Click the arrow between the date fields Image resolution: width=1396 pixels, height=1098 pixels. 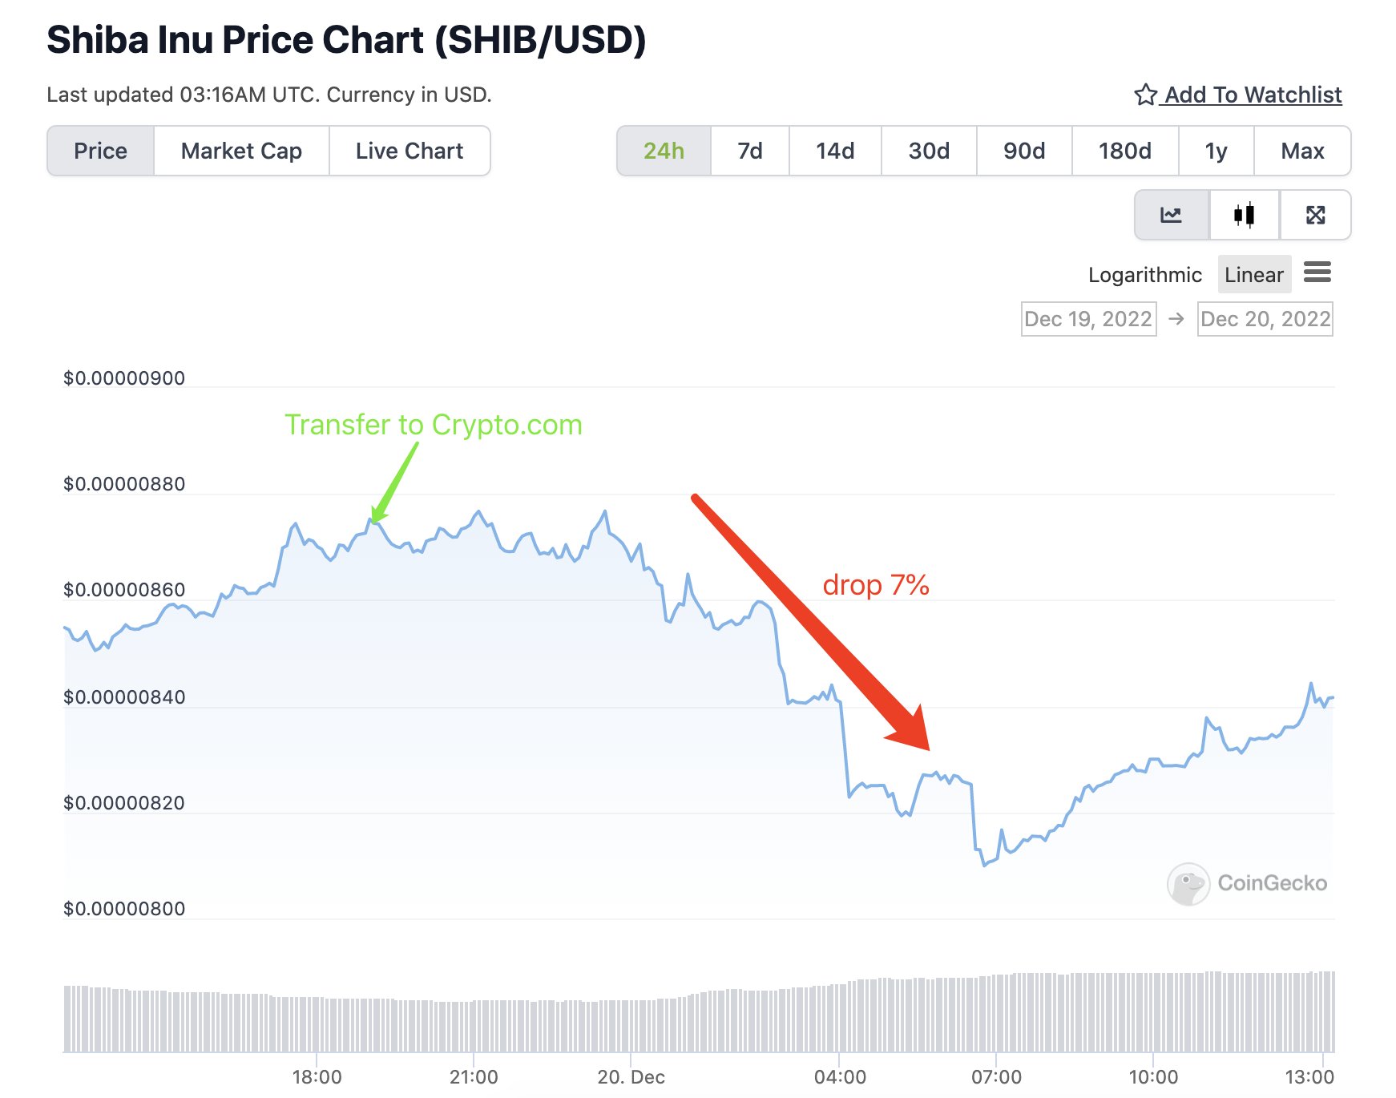pyautogui.click(x=1176, y=319)
